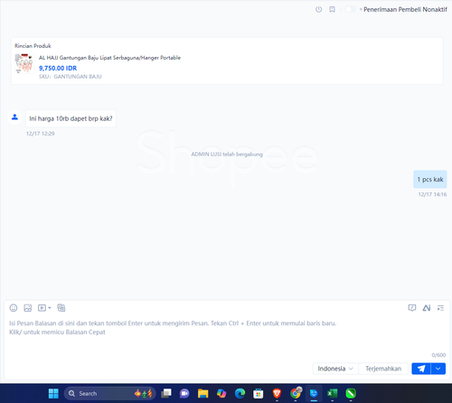452x403 pixels.
Task: Open the Windows Start menu
Action: point(53,393)
